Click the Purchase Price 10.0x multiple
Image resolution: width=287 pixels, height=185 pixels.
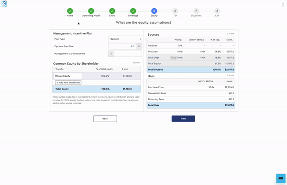[211, 87]
